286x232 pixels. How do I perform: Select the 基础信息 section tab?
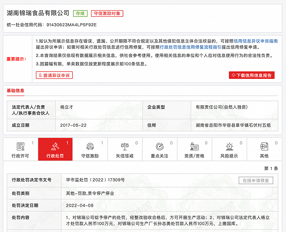16,91
